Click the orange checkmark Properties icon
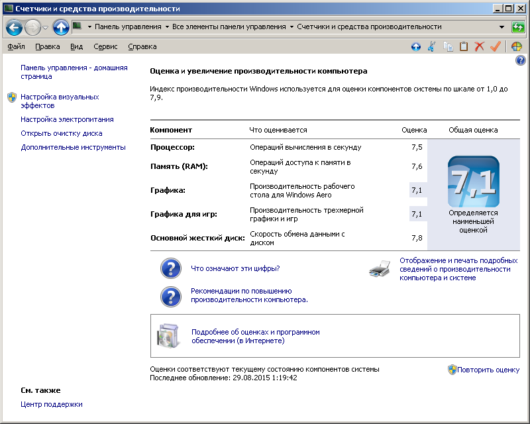This screenshot has width=530, height=424. [x=495, y=46]
